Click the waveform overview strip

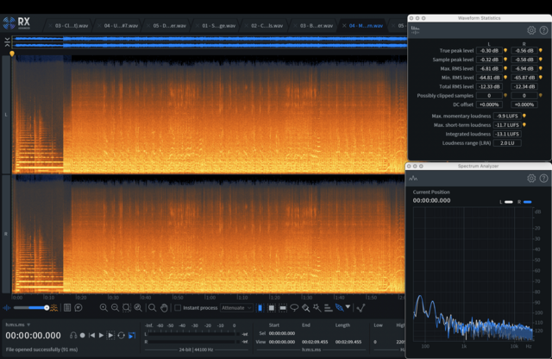(210, 42)
